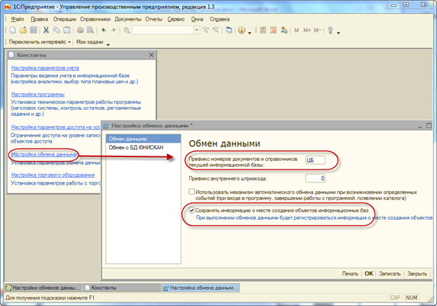Click the windows list icon in toolbar
This screenshot has width=437, height=306.
coord(229,30)
